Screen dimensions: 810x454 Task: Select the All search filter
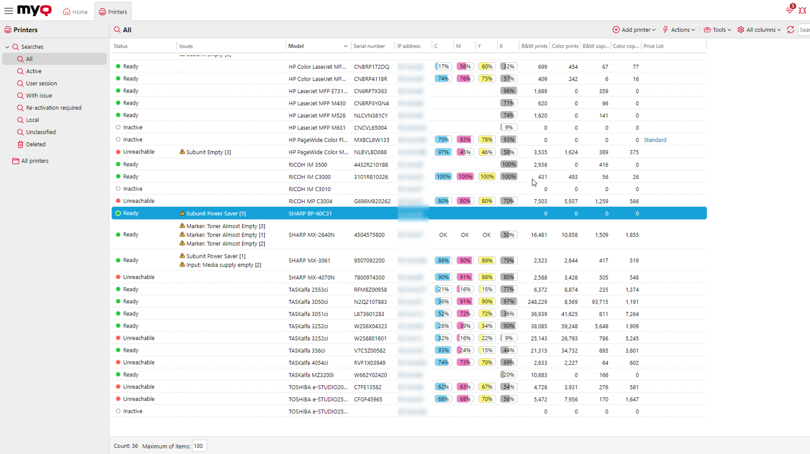pyautogui.click(x=55, y=59)
